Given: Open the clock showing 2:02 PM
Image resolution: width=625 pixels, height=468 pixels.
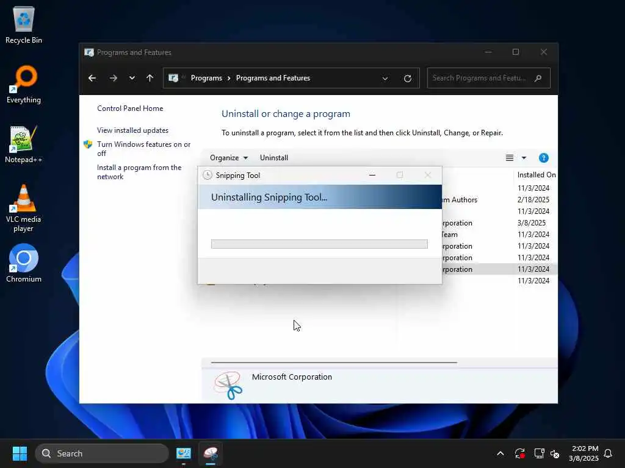Looking at the screenshot, I should pos(584,453).
